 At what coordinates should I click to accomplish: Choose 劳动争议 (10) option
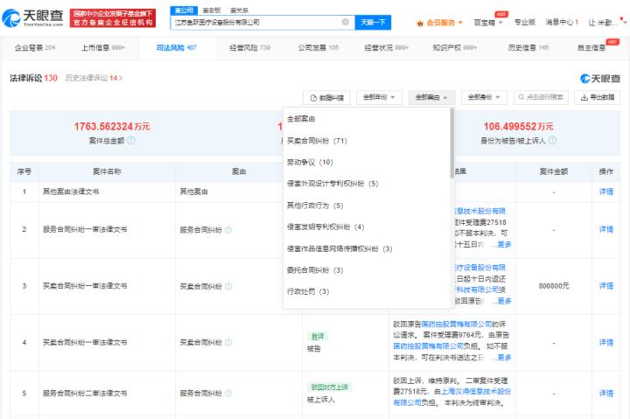pyautogui.click(x=310, y=162)
